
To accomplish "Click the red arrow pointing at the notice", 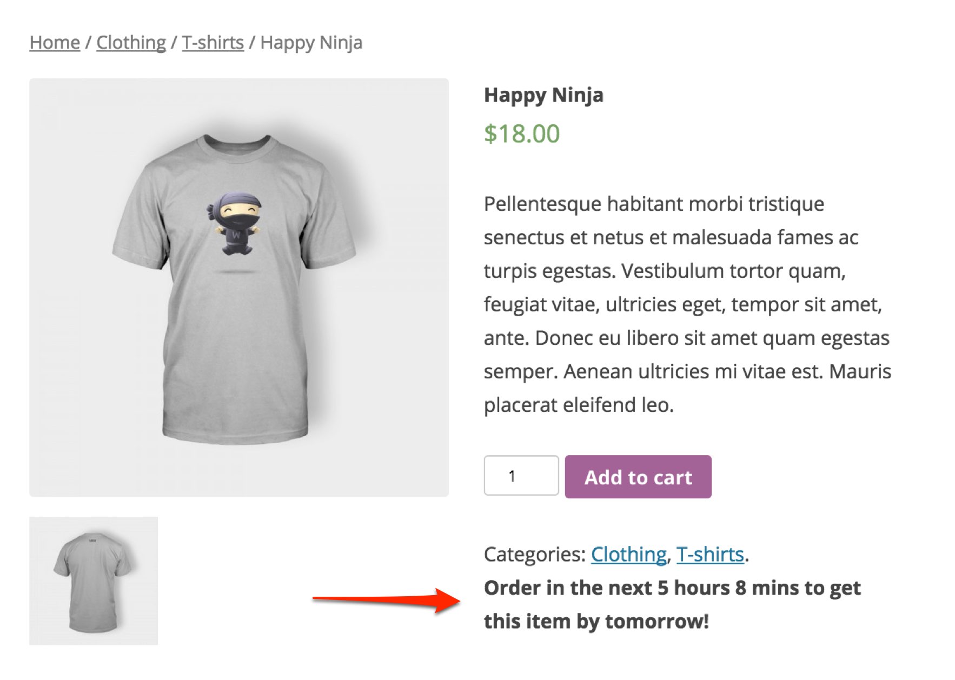I will [386, 600].
